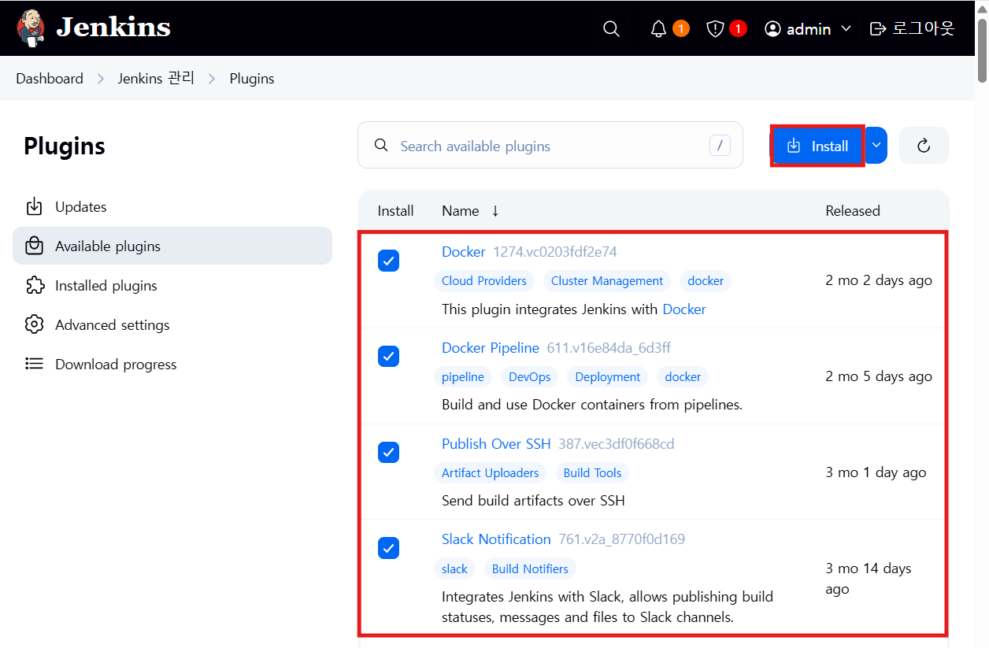This screenshot has width=989, height=648.
Task: Click the Name column sort arrow
Action: 495,211
